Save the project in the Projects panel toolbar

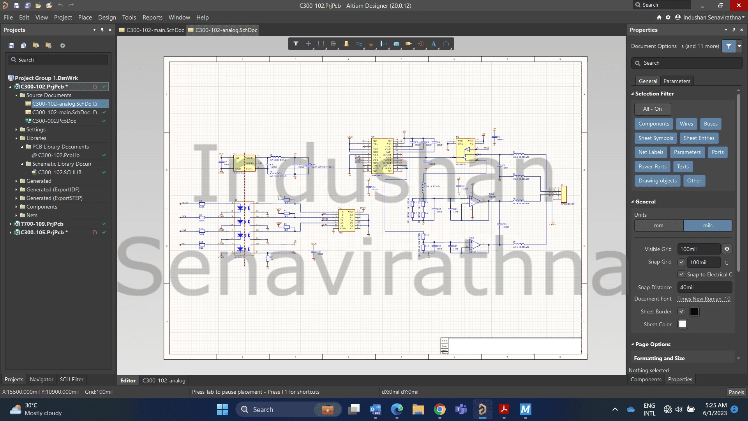11,46
